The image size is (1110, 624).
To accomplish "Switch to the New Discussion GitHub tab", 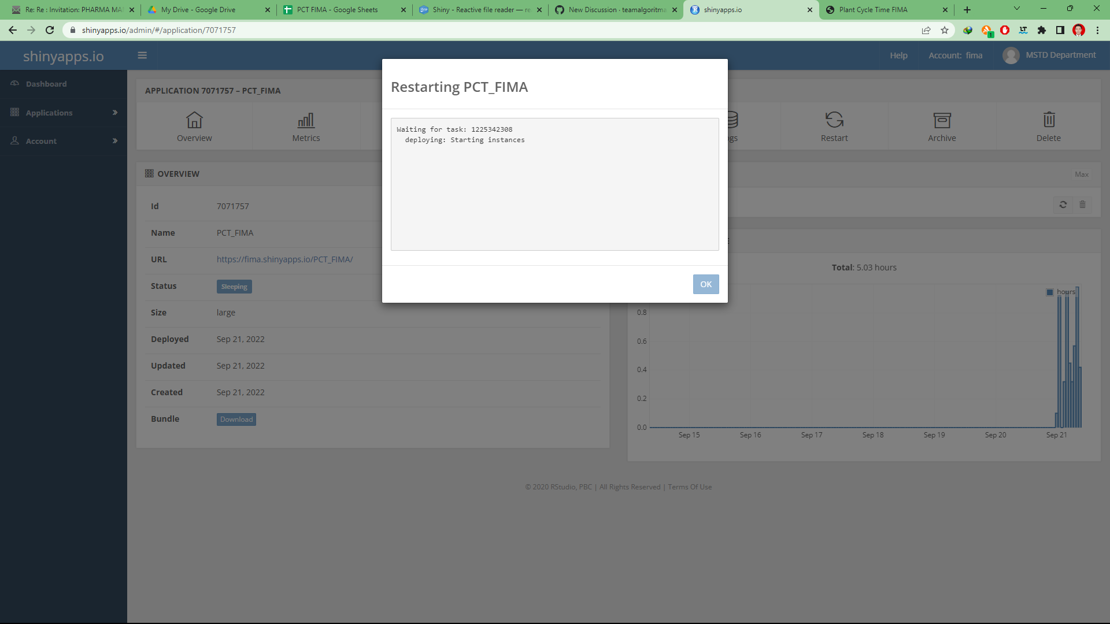I will 613,9.
